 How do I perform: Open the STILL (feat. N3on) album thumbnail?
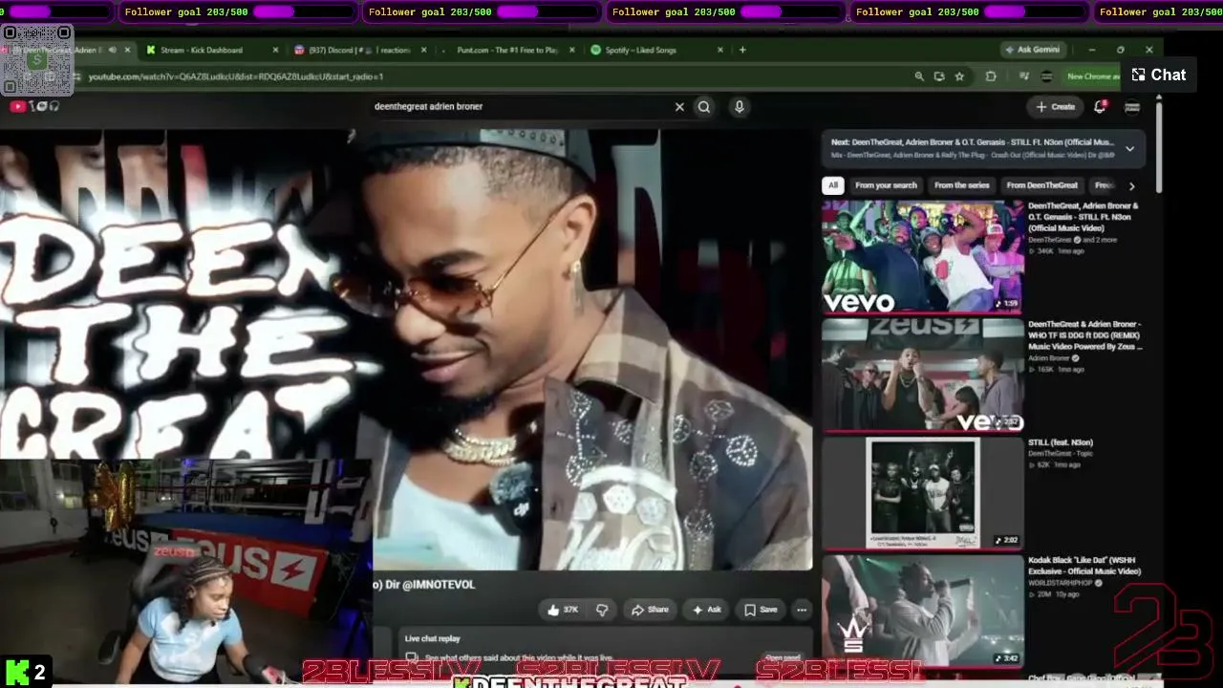point(923,494)
